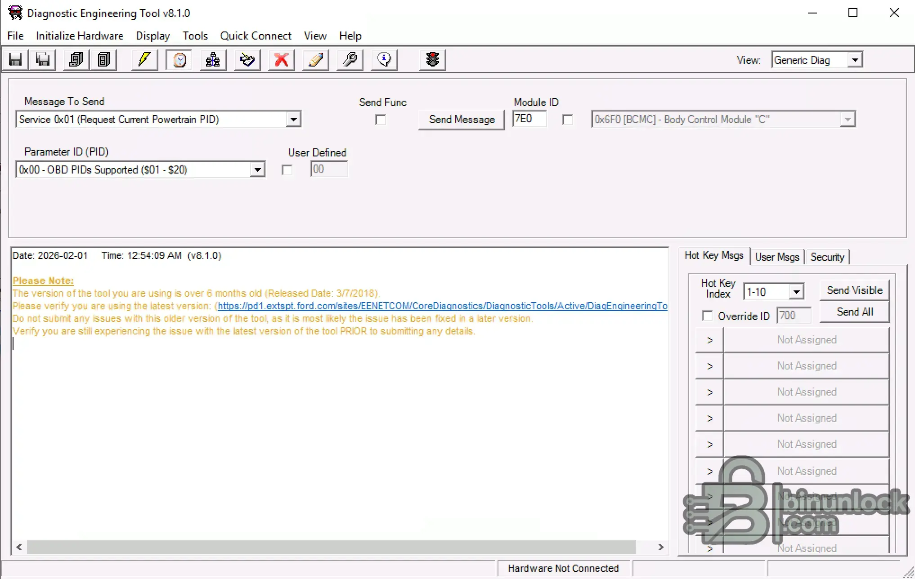Click the lightning bolt toolbar icon

[x=144, y=60]
